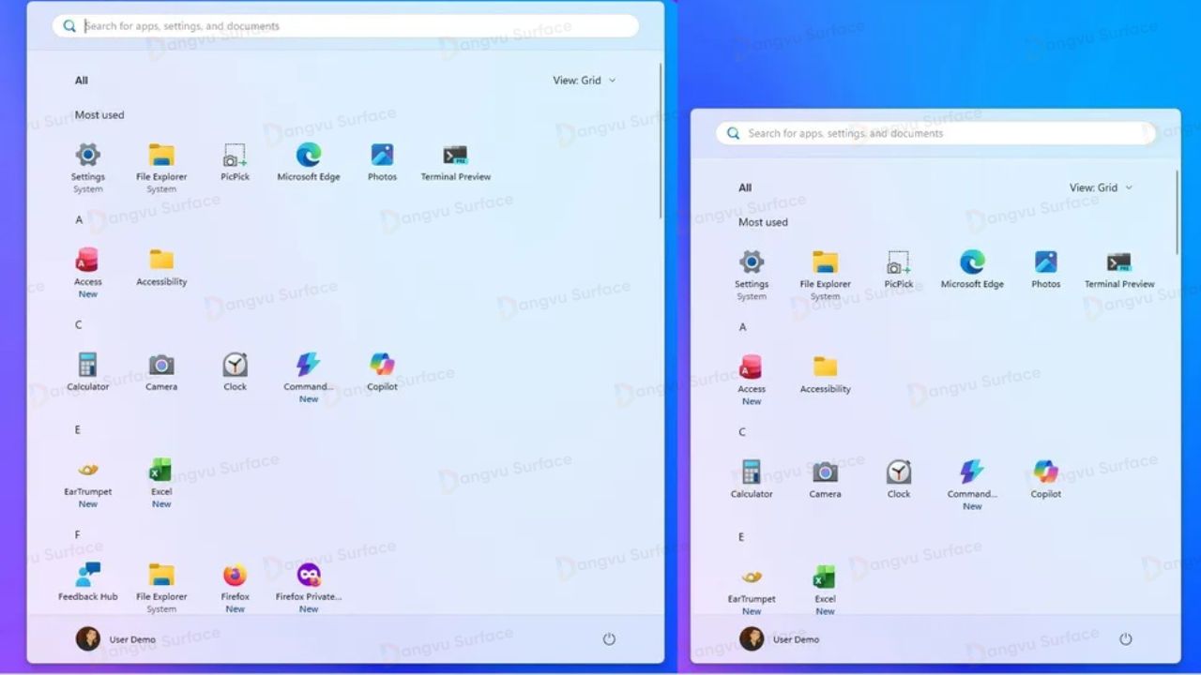
Task: Launch PicPick in the left Start menu
Action: (235, 162)
